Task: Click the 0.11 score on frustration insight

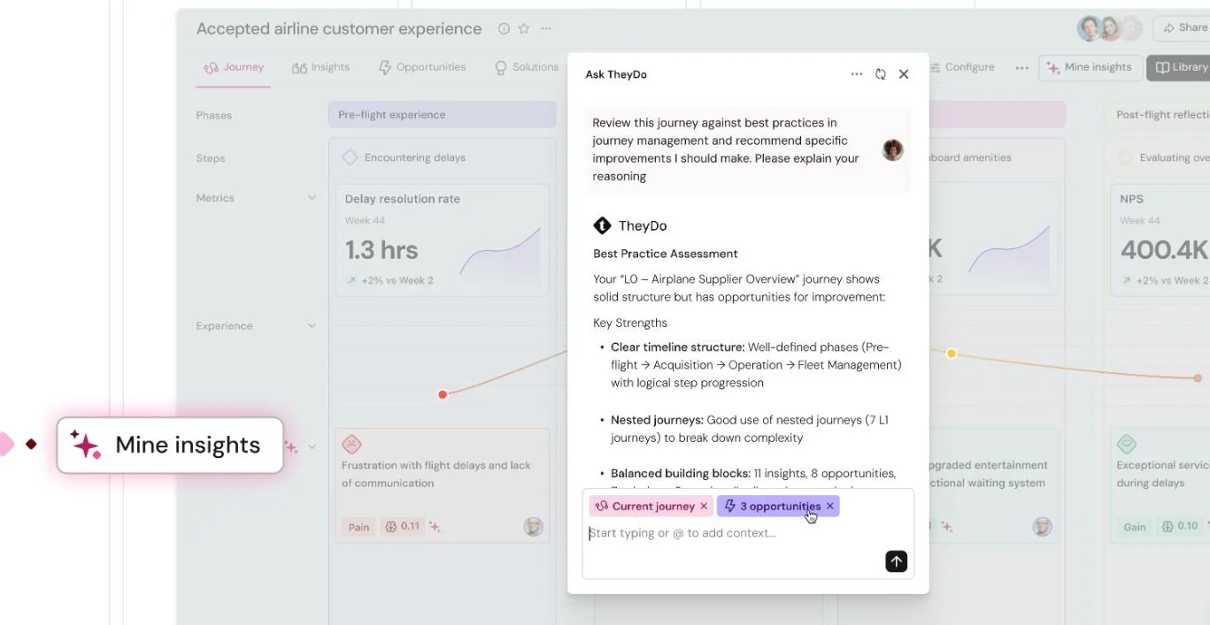Action: 403,527
